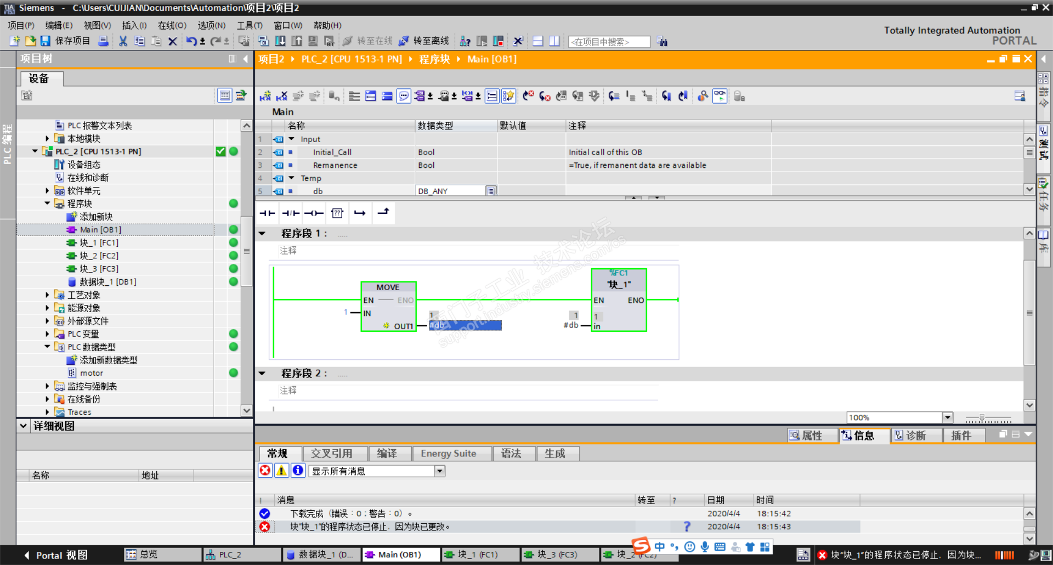Insert a normally closed contact
This screenshot has width=1053, height=565.
[x=291, y=213]
